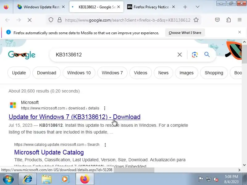Open the Google logo doodle

(x=22, y=55)
